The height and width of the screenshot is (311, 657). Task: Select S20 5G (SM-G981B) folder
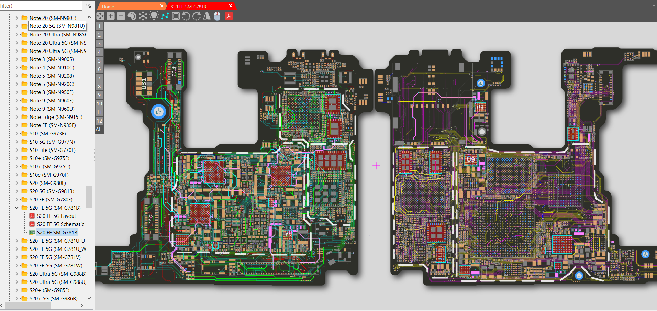pyautogui.click(x=52, y=191)
